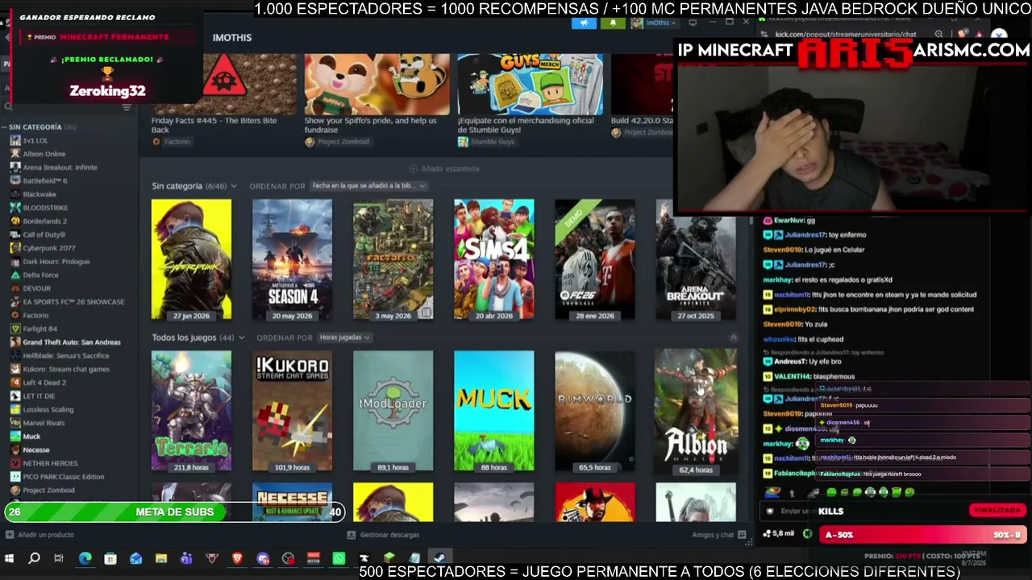The image size is (1032, 580).
Task: Open Steam notifications bell
Action: pyautogui.click(x=612, y=23)
